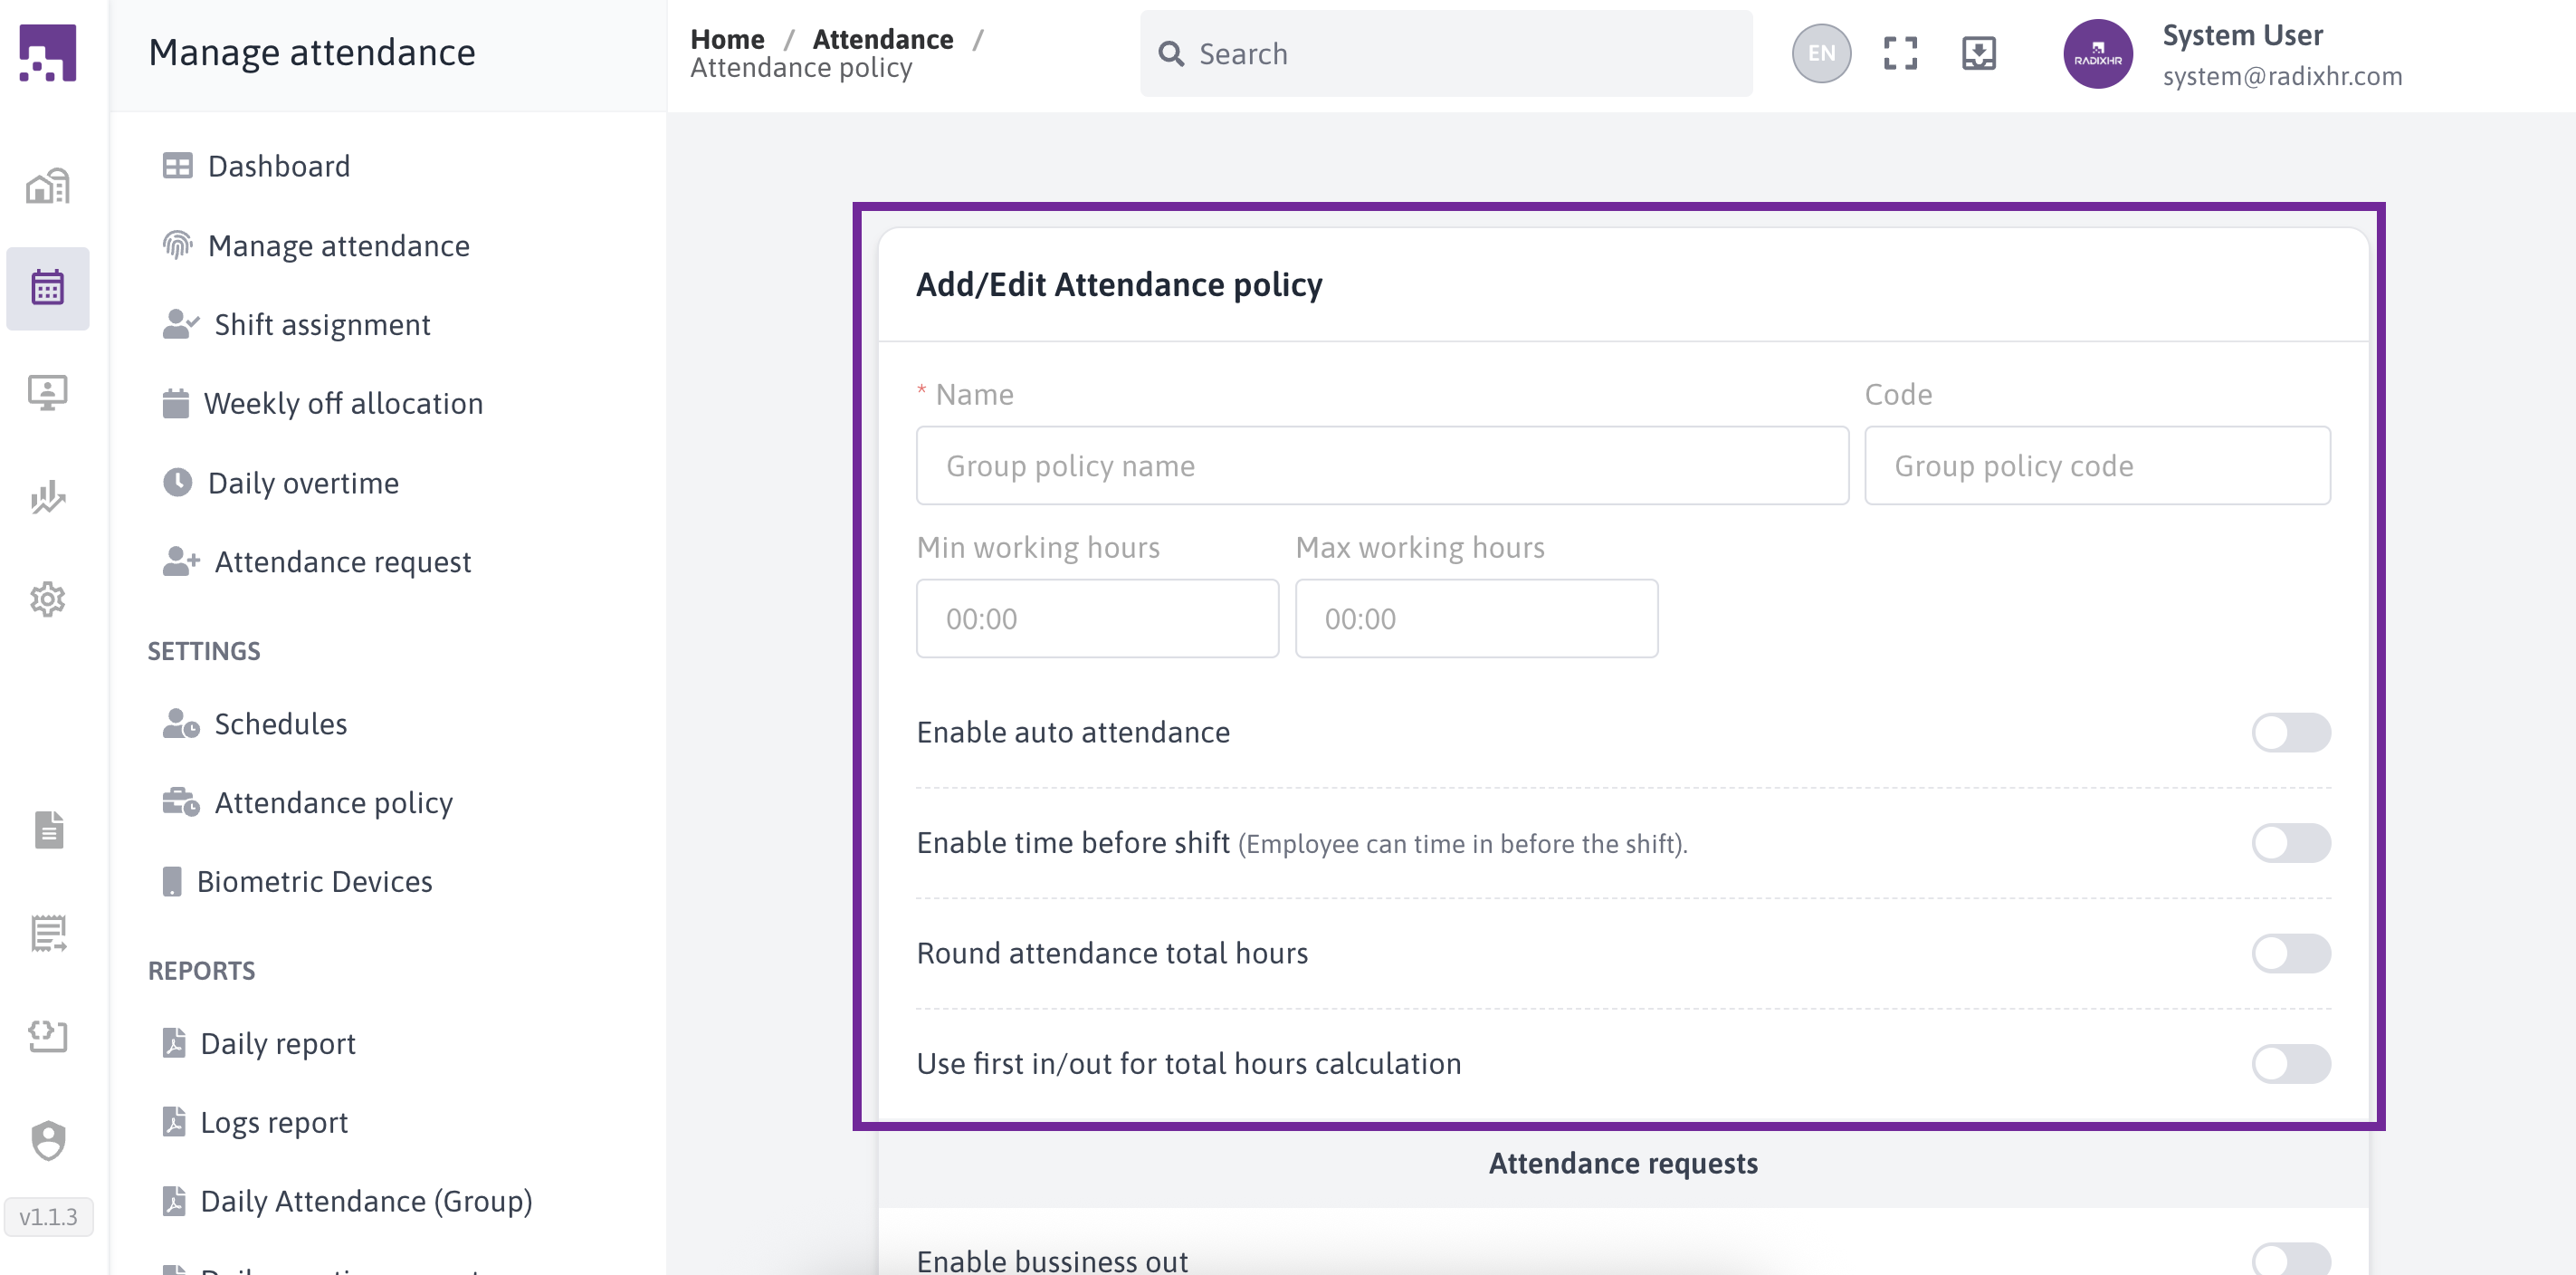Click the download inbox icon in header

pyautogui.click(x=1978, y=53)
